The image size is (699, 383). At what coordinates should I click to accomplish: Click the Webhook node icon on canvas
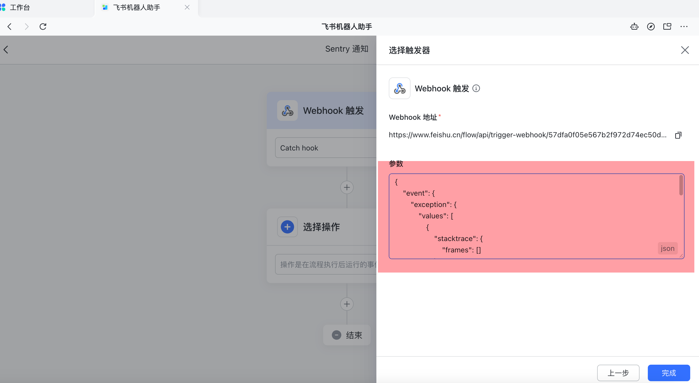[x=287, y=110]
